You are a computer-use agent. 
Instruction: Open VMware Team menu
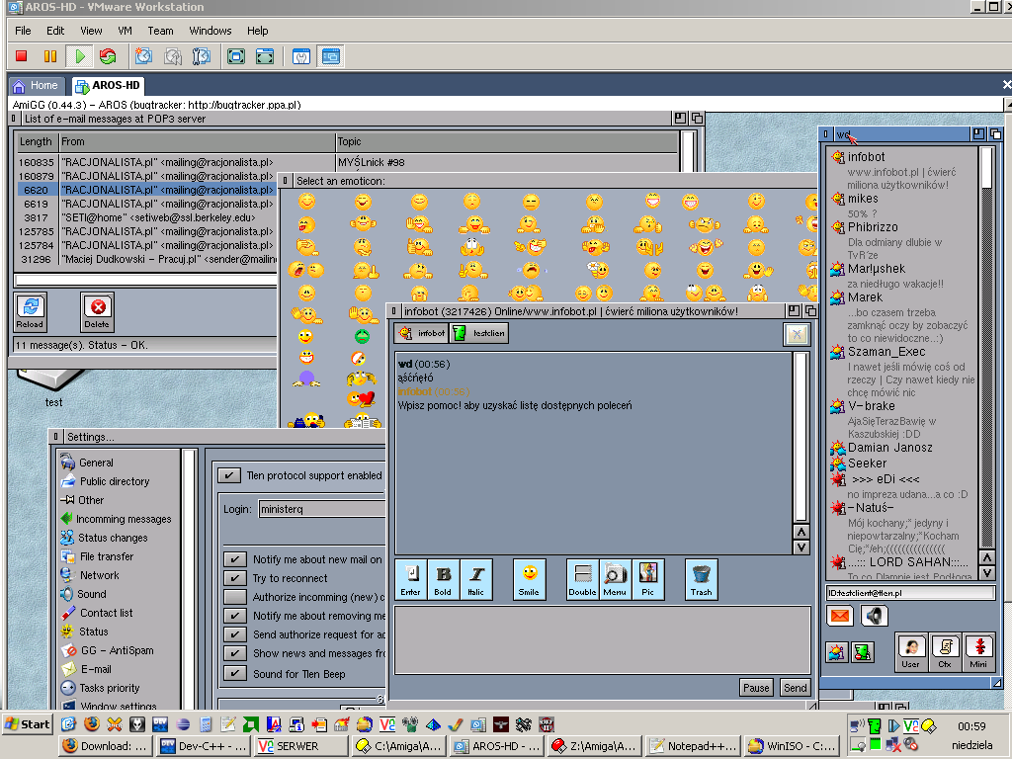click(160, 31)
